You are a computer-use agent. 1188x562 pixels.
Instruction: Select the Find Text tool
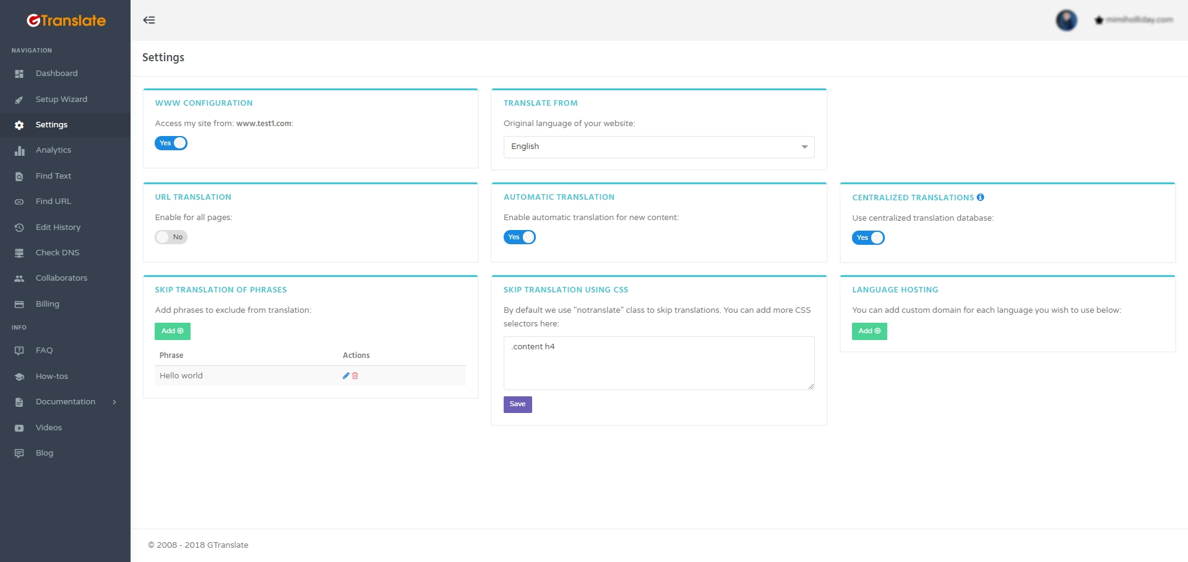(54, 176)
